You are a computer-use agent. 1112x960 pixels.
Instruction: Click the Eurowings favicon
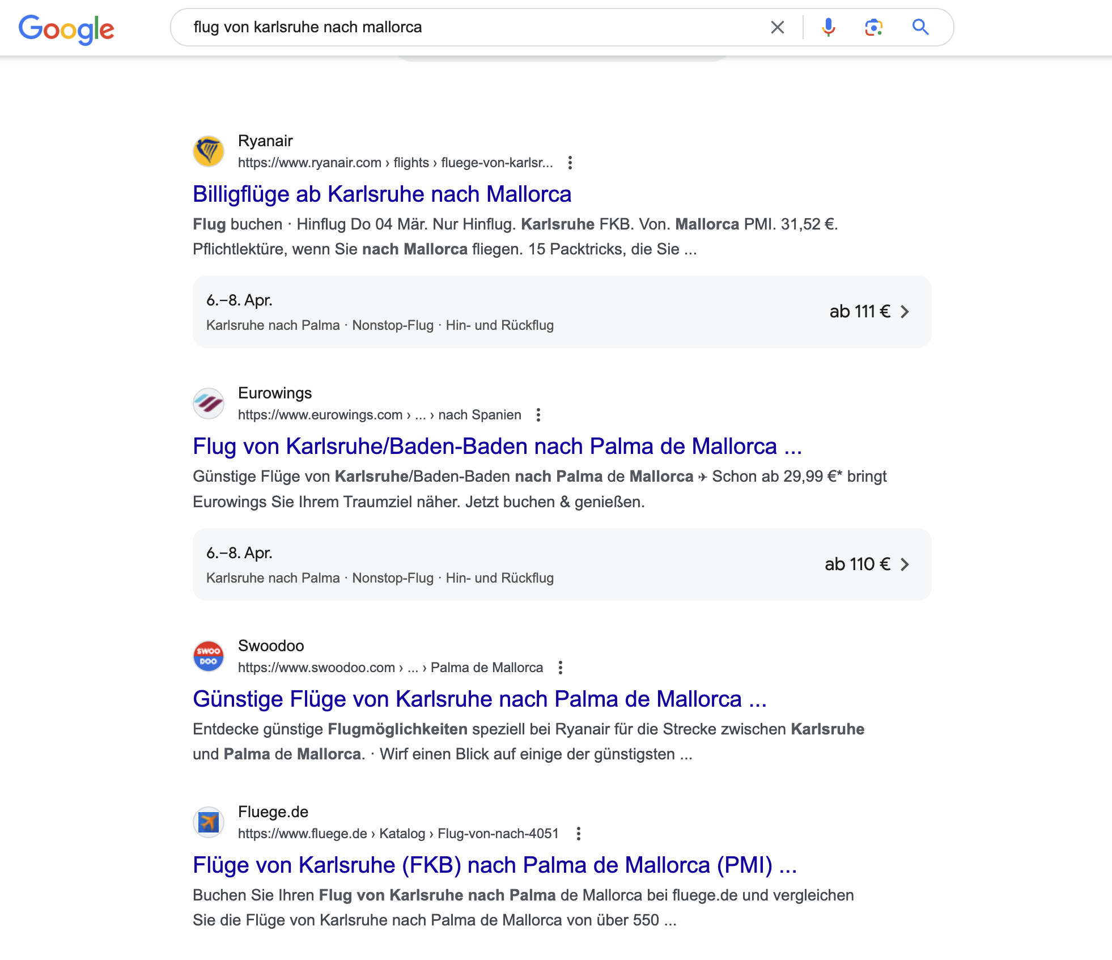[209, 403]
